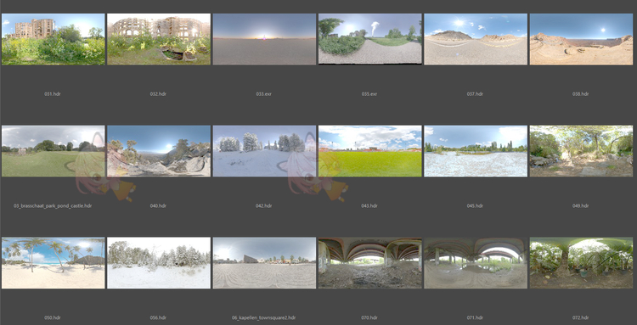Image resolution: width=637 pixels, height=325 pixels.
Task: Select the 045.hdr frozen lake thumbnail
Action: [x=476, y=151]
